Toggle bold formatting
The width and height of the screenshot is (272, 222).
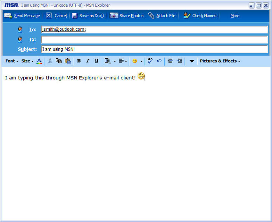pyautogui.click(x=79, y=61)
